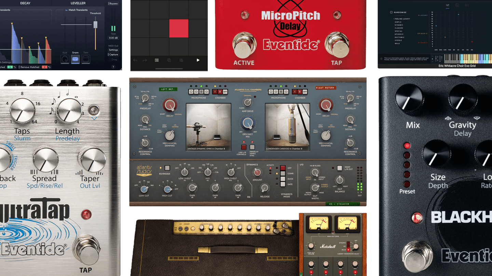Choose EPISODIC in Randomise list
This screenshot has height=276, width=492.
point(399,34)
